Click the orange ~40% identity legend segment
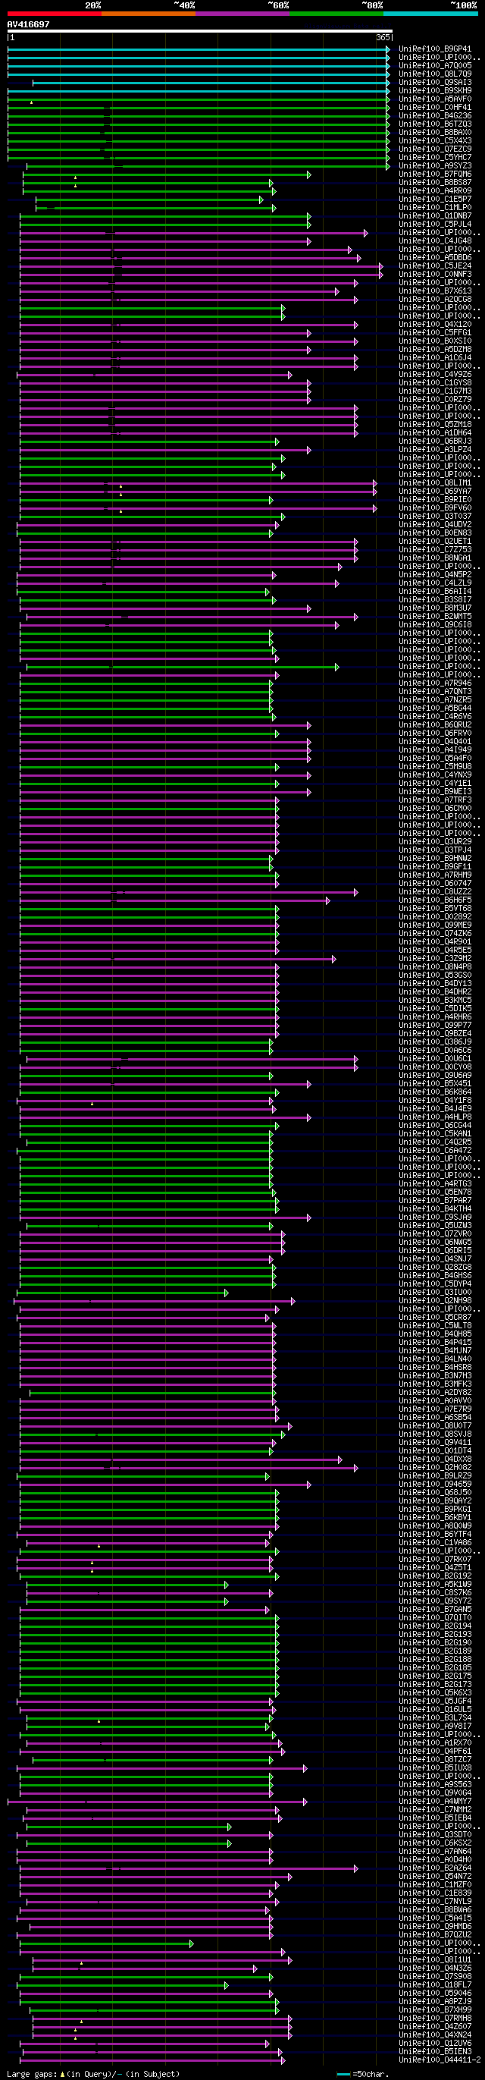This screenshot has height=2080, width=485. tap(149, 13)
